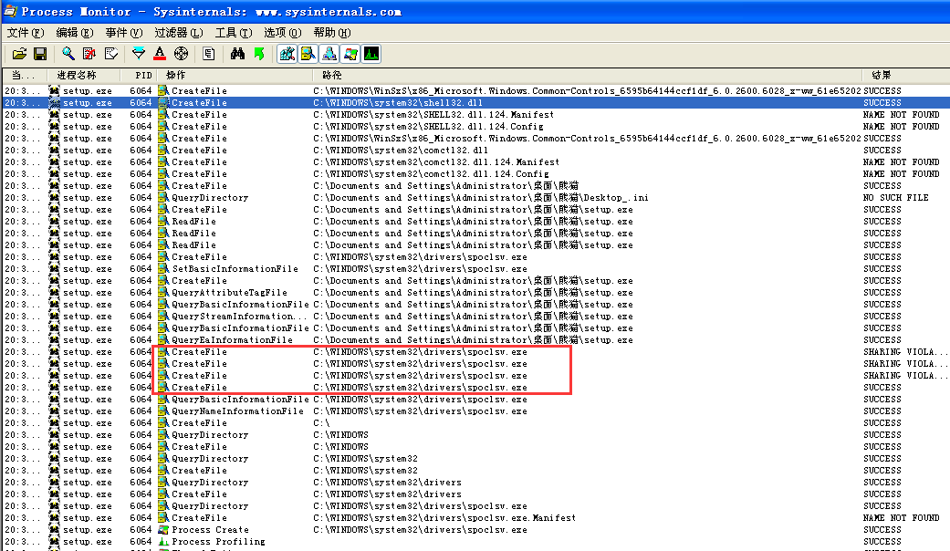The image size is (950, 551).
Task: Select the Process Create event row
Action: click(210, 530)
